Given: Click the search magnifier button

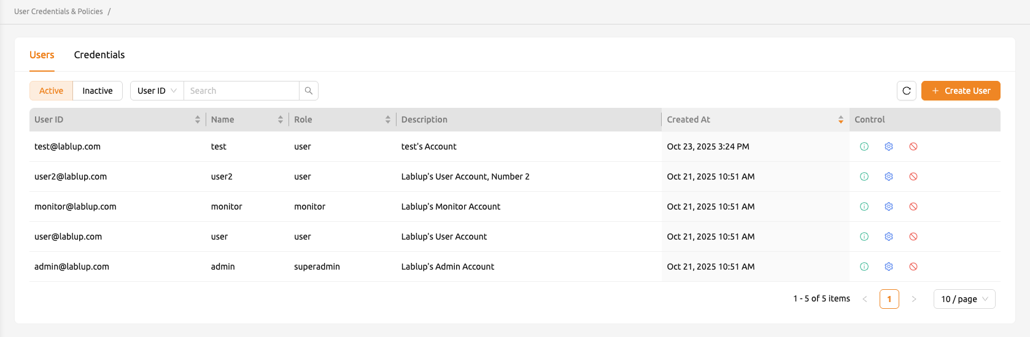Looking at the screenshot, I should (309, 91).
